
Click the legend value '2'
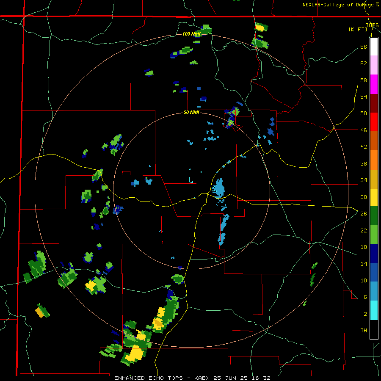(365, 314)
